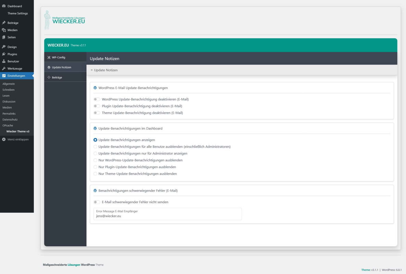Expand the Update Notizen breadcrumb arrow
The image size is (406, 274).
[91, 70]
